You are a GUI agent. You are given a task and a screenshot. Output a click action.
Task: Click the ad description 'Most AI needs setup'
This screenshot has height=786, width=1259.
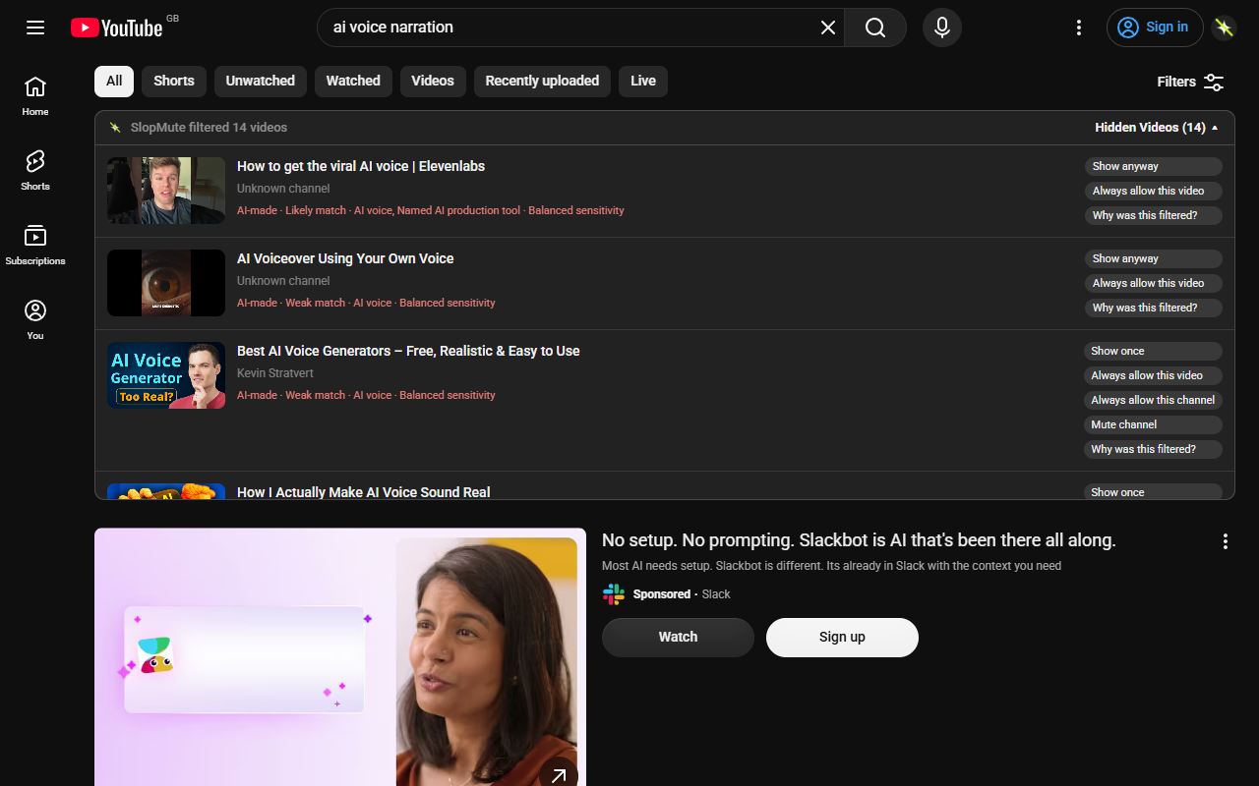point(831,566)
